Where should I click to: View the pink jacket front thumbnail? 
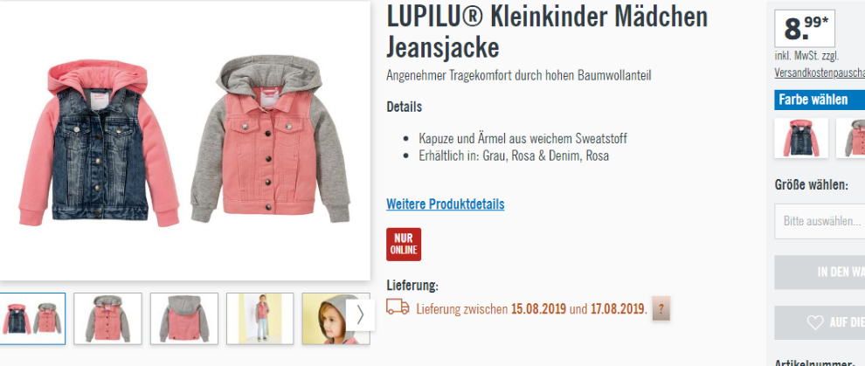point(107,319)
